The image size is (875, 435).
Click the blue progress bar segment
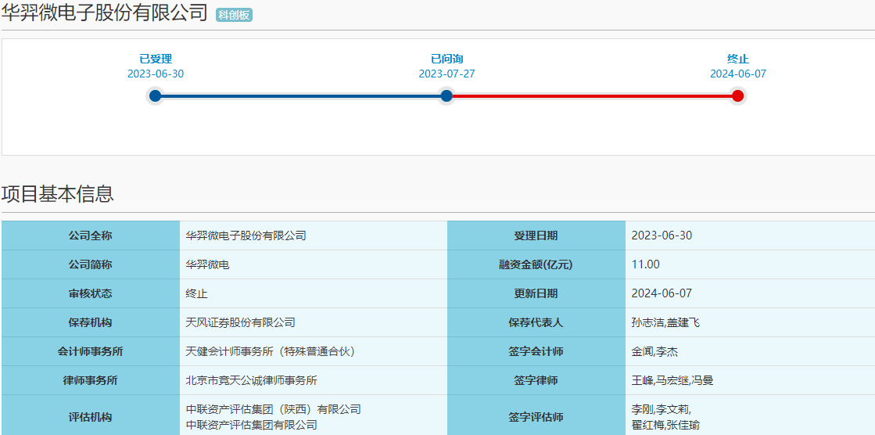(301, 96)
